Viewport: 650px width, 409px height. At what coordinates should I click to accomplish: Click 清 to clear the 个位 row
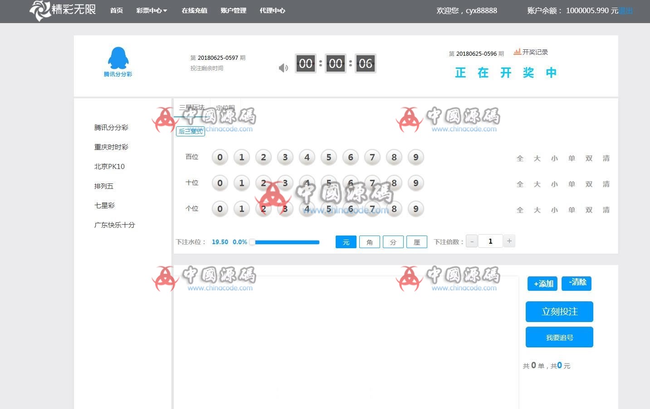tap(606, 210)
